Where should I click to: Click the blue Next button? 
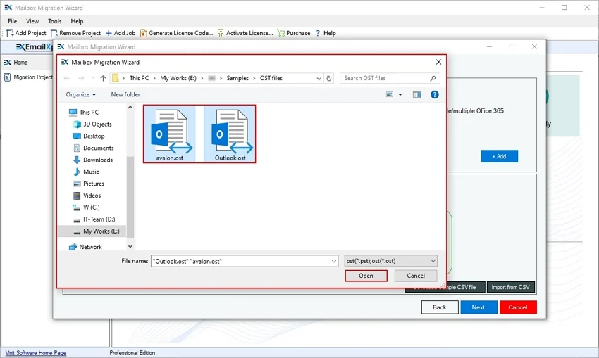point(478,307)
